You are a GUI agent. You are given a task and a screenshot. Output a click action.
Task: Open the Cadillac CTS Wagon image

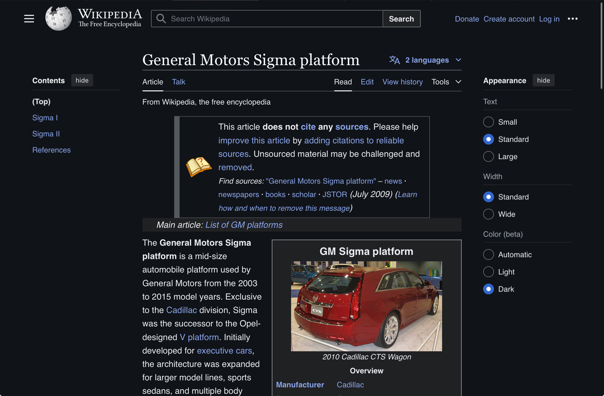(x=366, y=306)
